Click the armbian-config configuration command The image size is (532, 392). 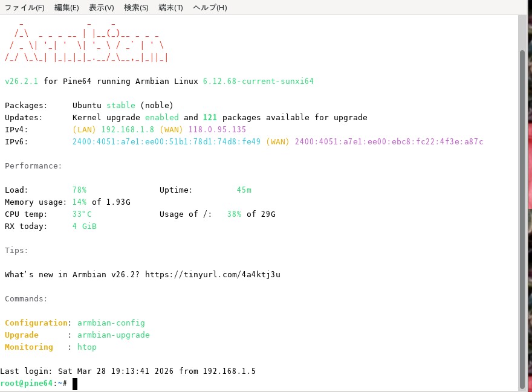click(x=111, y=323)
